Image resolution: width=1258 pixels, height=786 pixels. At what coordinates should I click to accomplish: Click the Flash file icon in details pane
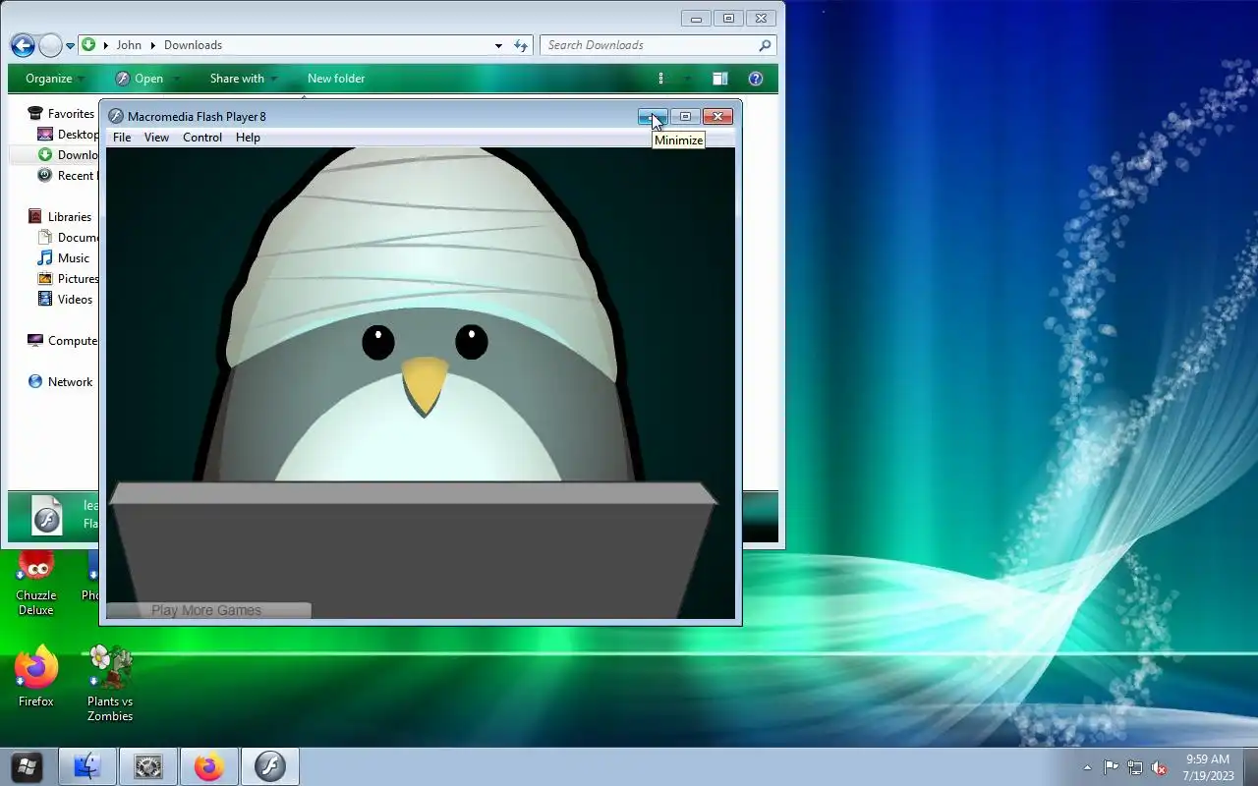(47, 516)
